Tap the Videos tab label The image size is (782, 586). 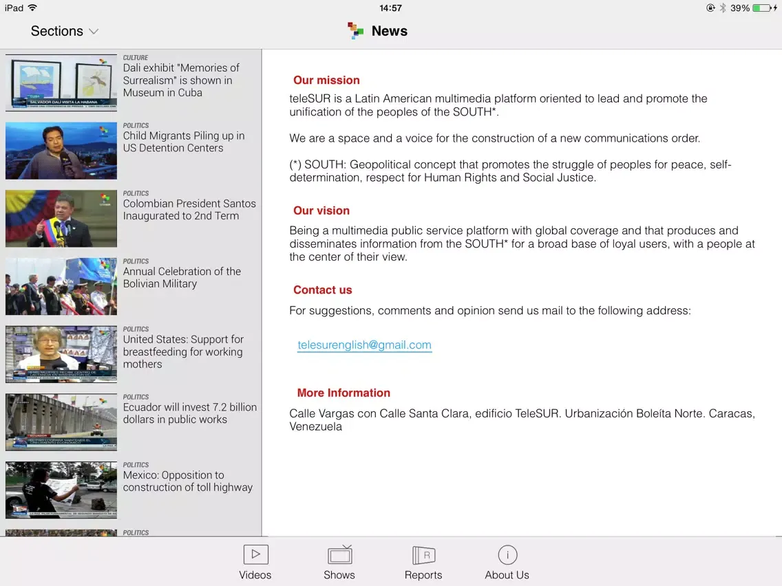click(x=255, y=574)
